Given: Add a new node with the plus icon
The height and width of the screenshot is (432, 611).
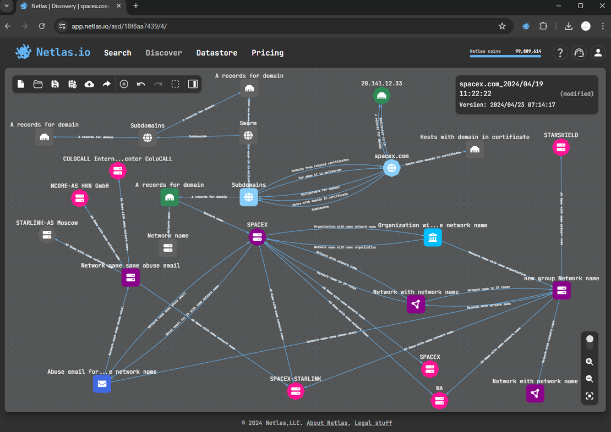Looking at the screenshot, I should tap(124, 84).
